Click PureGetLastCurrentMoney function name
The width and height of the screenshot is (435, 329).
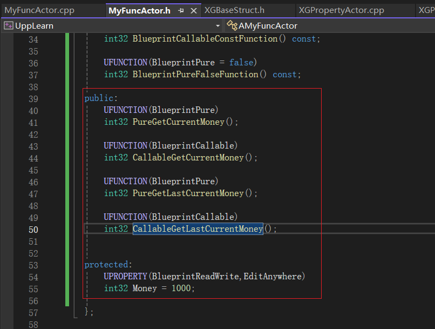[188, 193]
